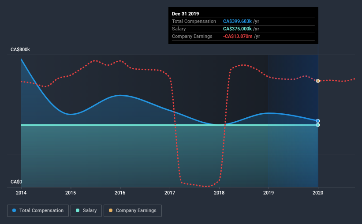Click the 2015 x-axis label
The height and width of the screenshot is (224, 362).
coord(71,193)
